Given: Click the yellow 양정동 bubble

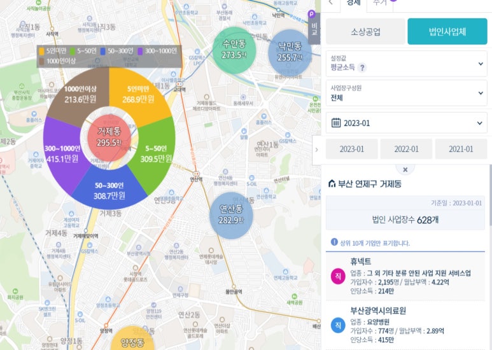Looking at the screenshot, I should coord(132,339).
